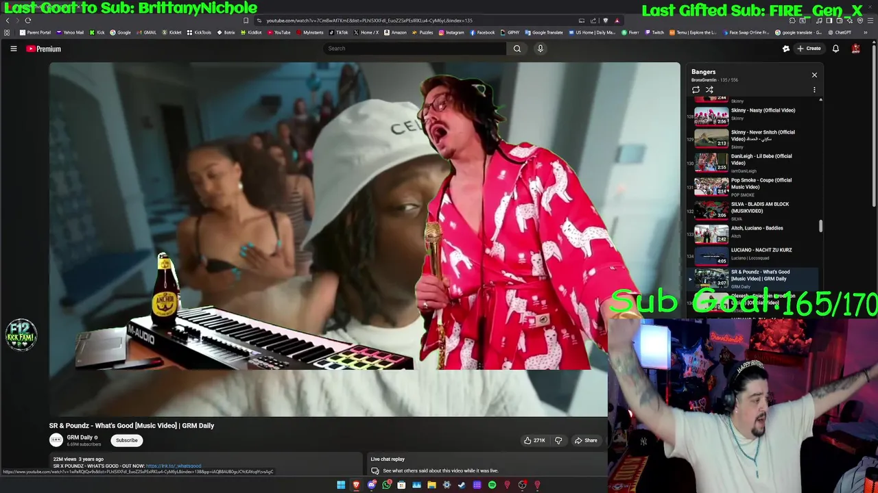Toggle playlist shuffle
This screenshot has height=493, width=878.
click(709, 90)
